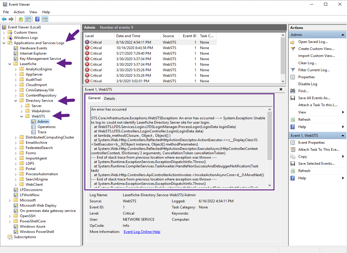The image size is (347, 253).
Task: Click Refresh icon under Event 1 actions
Action: [292, 171]
